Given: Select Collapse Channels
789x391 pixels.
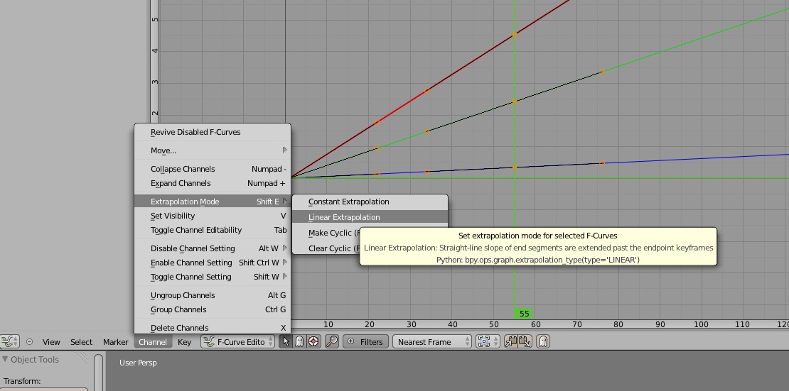Looking at the screenshot, I should click(x=213, y=169).
